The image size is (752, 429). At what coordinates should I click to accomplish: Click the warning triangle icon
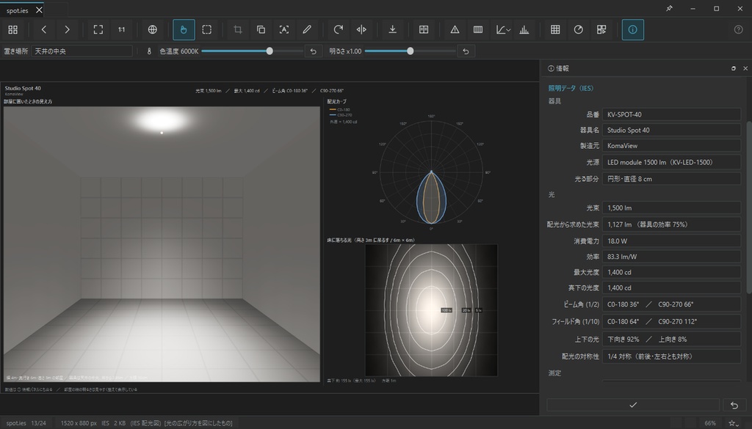[455, 29]
